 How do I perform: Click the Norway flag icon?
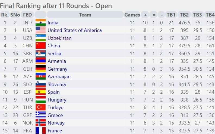click(x=40, y=123)
